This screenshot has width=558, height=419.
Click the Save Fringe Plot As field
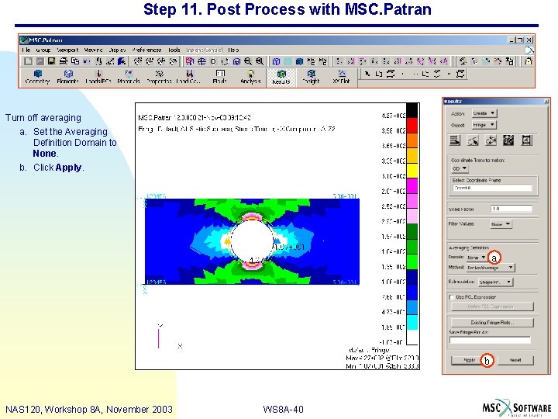490,341
